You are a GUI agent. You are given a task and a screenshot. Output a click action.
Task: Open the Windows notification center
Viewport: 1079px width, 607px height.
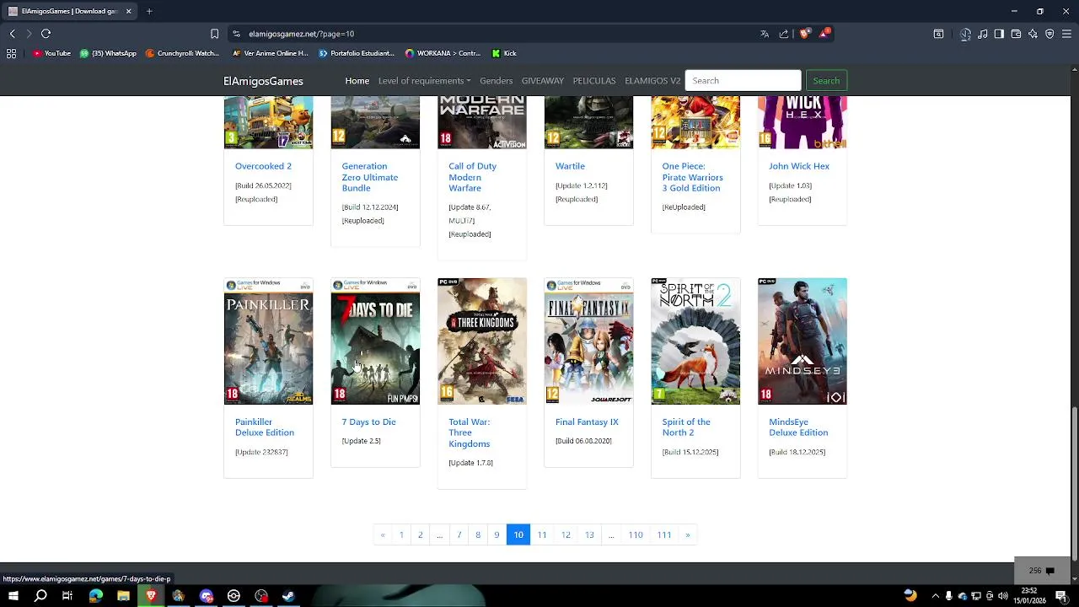coord(1061,596)
